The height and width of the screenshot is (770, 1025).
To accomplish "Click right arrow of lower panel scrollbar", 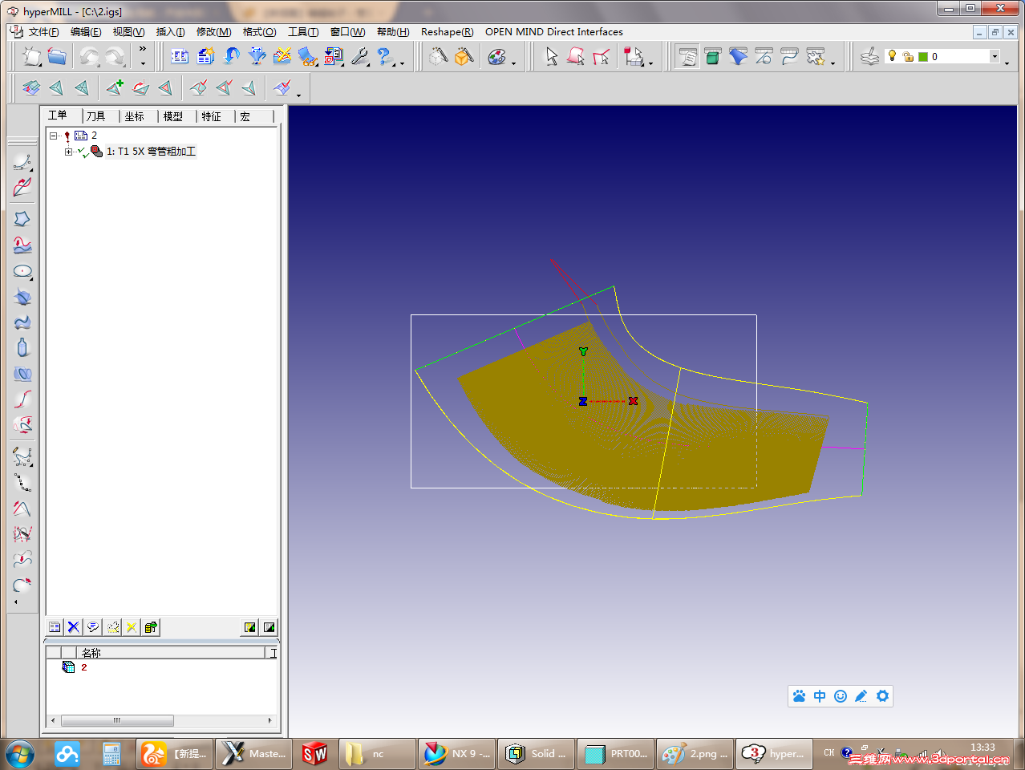I will coord(270,720).
